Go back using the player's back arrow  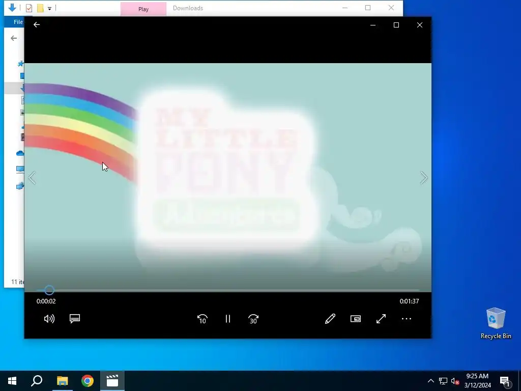point(37,24)
